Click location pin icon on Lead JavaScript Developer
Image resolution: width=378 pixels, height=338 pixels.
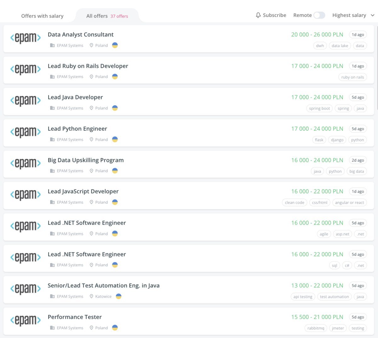91,202
